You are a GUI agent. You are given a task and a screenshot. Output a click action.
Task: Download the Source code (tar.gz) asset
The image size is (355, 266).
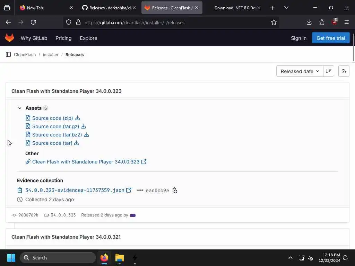(x=56, y=126)
